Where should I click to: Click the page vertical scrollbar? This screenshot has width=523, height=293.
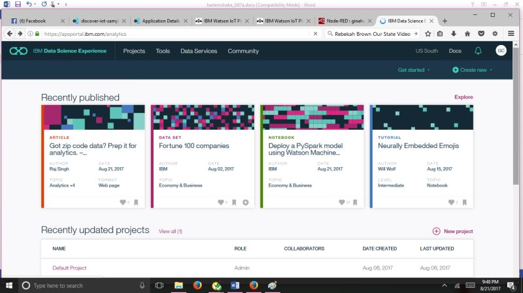click(516, 117)
